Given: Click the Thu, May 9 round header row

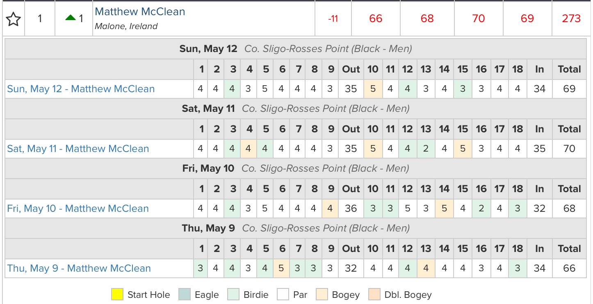Looking at the screenshot, I should [x=296, y=229].
